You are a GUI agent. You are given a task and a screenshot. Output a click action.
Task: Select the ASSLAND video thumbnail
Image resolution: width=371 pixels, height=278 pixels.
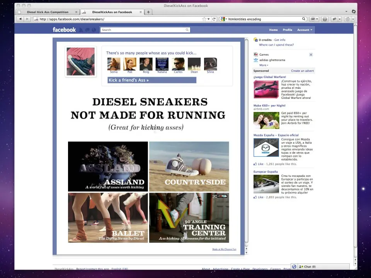(108, 166)
